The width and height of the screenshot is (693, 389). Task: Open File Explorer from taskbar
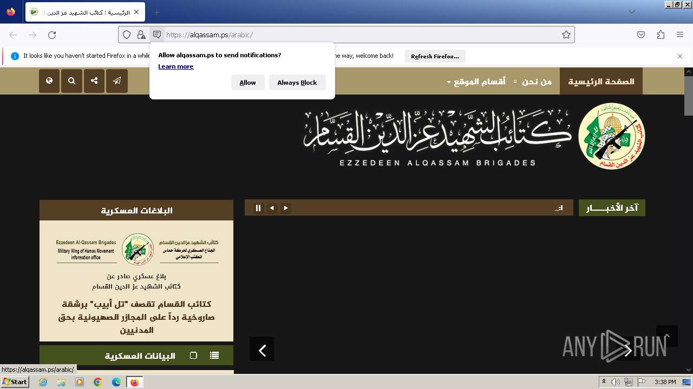[x=61, y=382]
